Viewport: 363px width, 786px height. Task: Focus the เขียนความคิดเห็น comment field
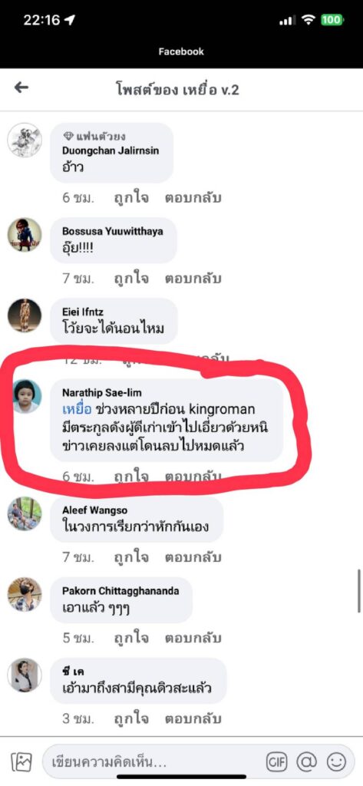(150, 762)
